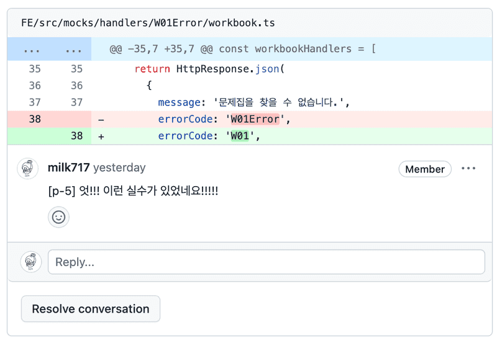
Task: Click milk717's avatar beside the comment
Action: [x=28, y=169]
